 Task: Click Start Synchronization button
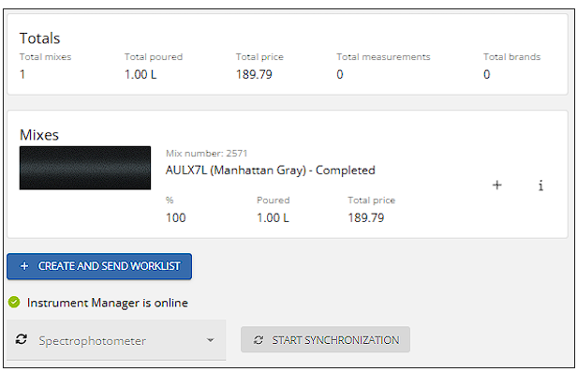pyautogui.click(x=325, y=339)
